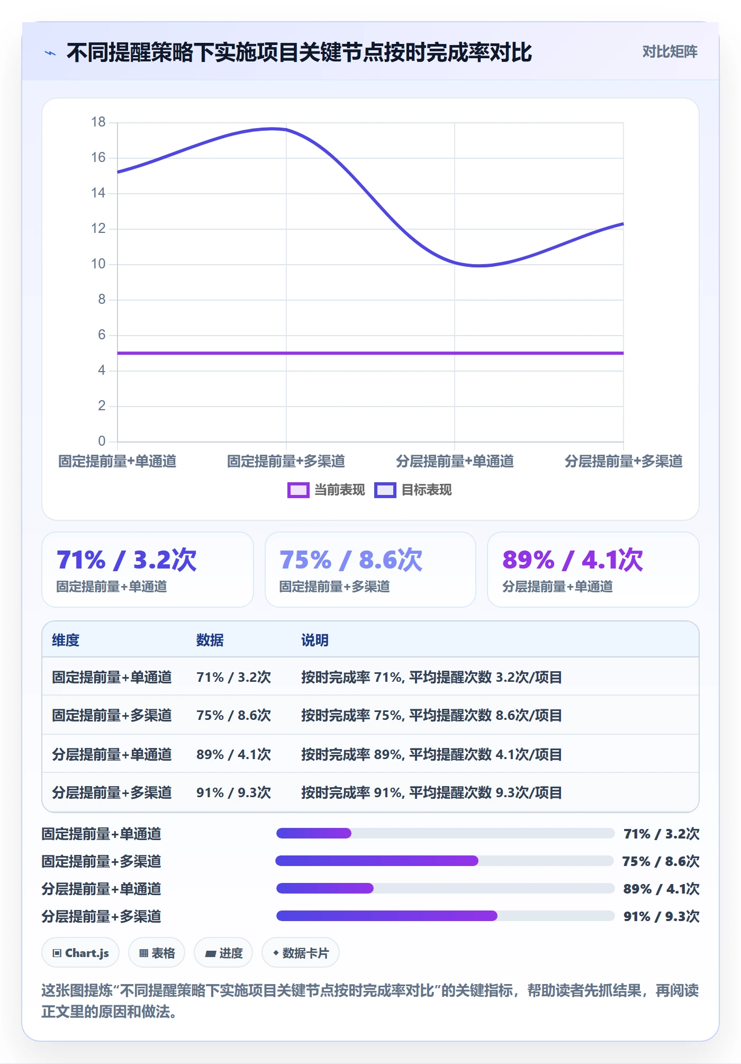Toggle the 当前表现 legend swatch
This screenshot has width=741, height=1064.
pyautogui.click(x=298, y=490)
